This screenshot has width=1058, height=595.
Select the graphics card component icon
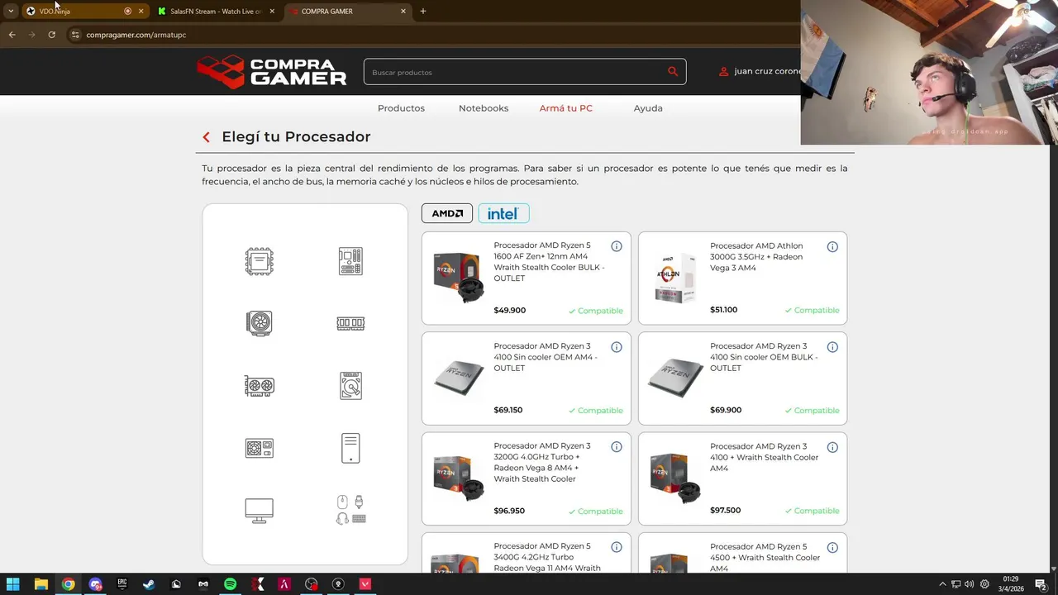tap(259, 386)
